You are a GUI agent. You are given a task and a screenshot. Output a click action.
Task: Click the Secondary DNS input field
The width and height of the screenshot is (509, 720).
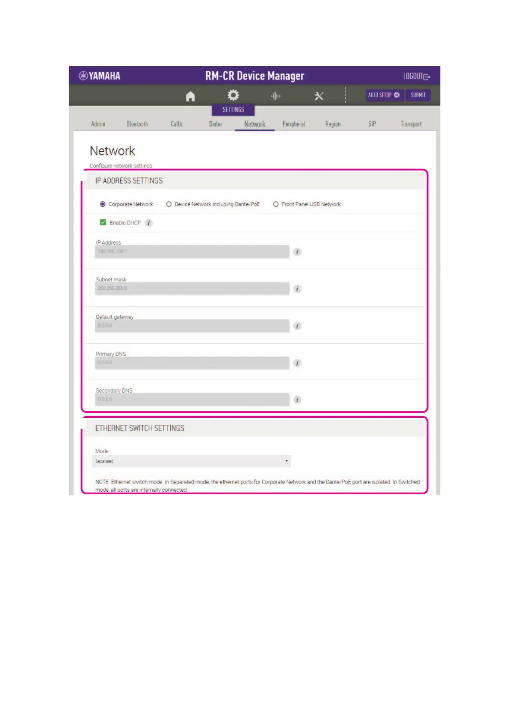(192, 399)
